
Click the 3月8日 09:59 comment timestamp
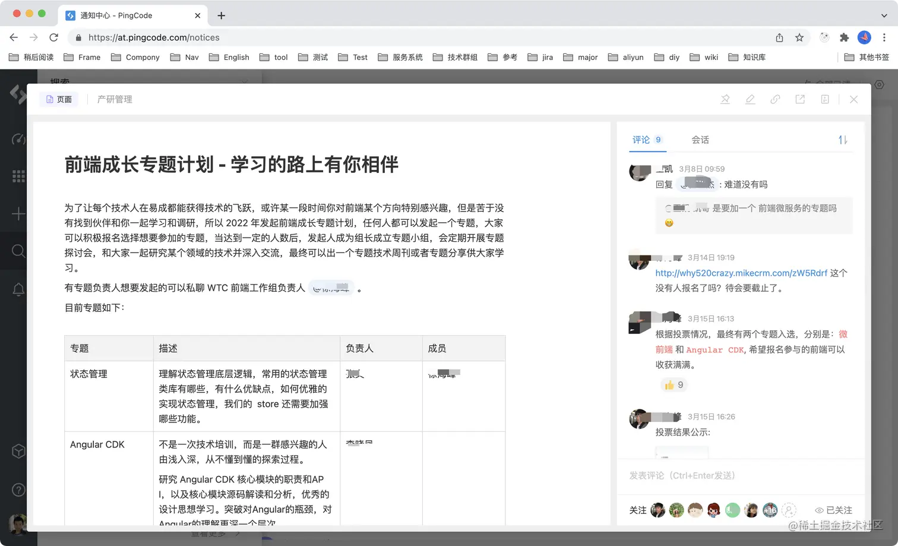(701, 169)
